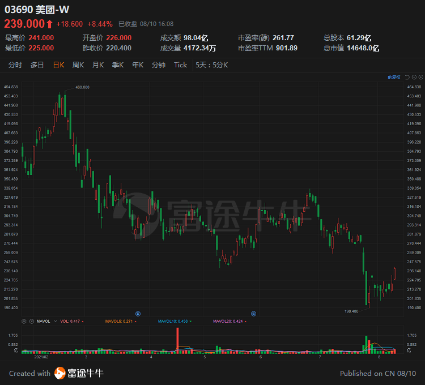This screenshot has width=425, height=385.
Task: Click volume value 4172.34万
Action: pos(200,48)
